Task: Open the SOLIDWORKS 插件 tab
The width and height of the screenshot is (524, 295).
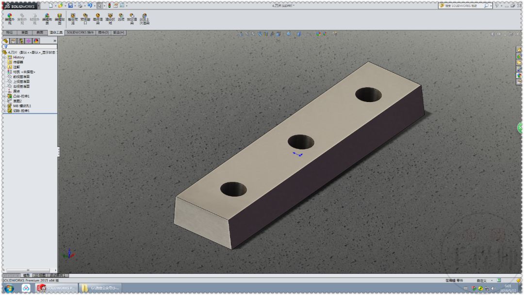Action: (80, 32)
